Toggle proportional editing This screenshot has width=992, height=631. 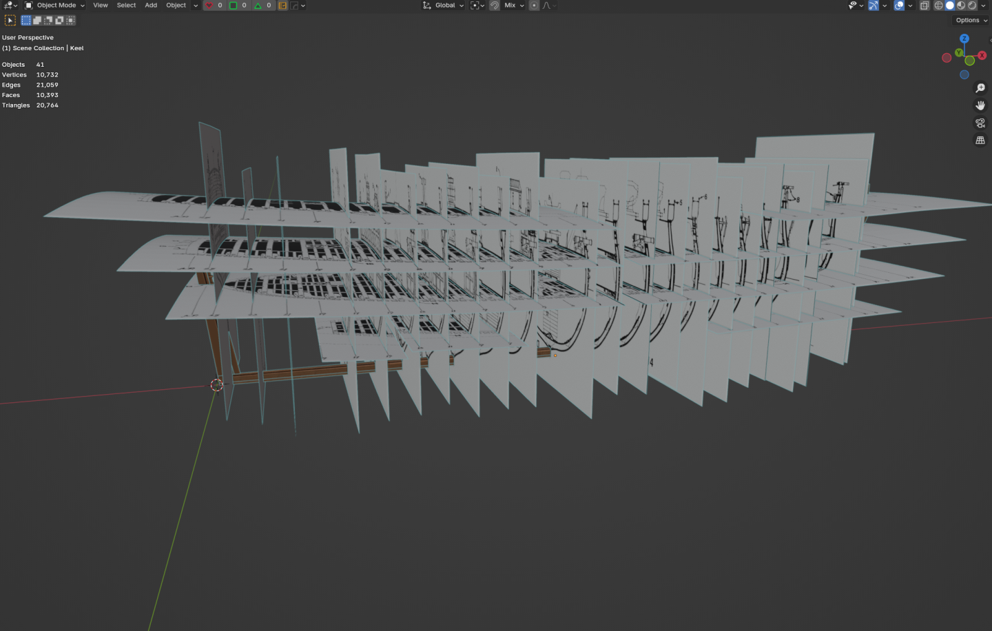point(534,5)
